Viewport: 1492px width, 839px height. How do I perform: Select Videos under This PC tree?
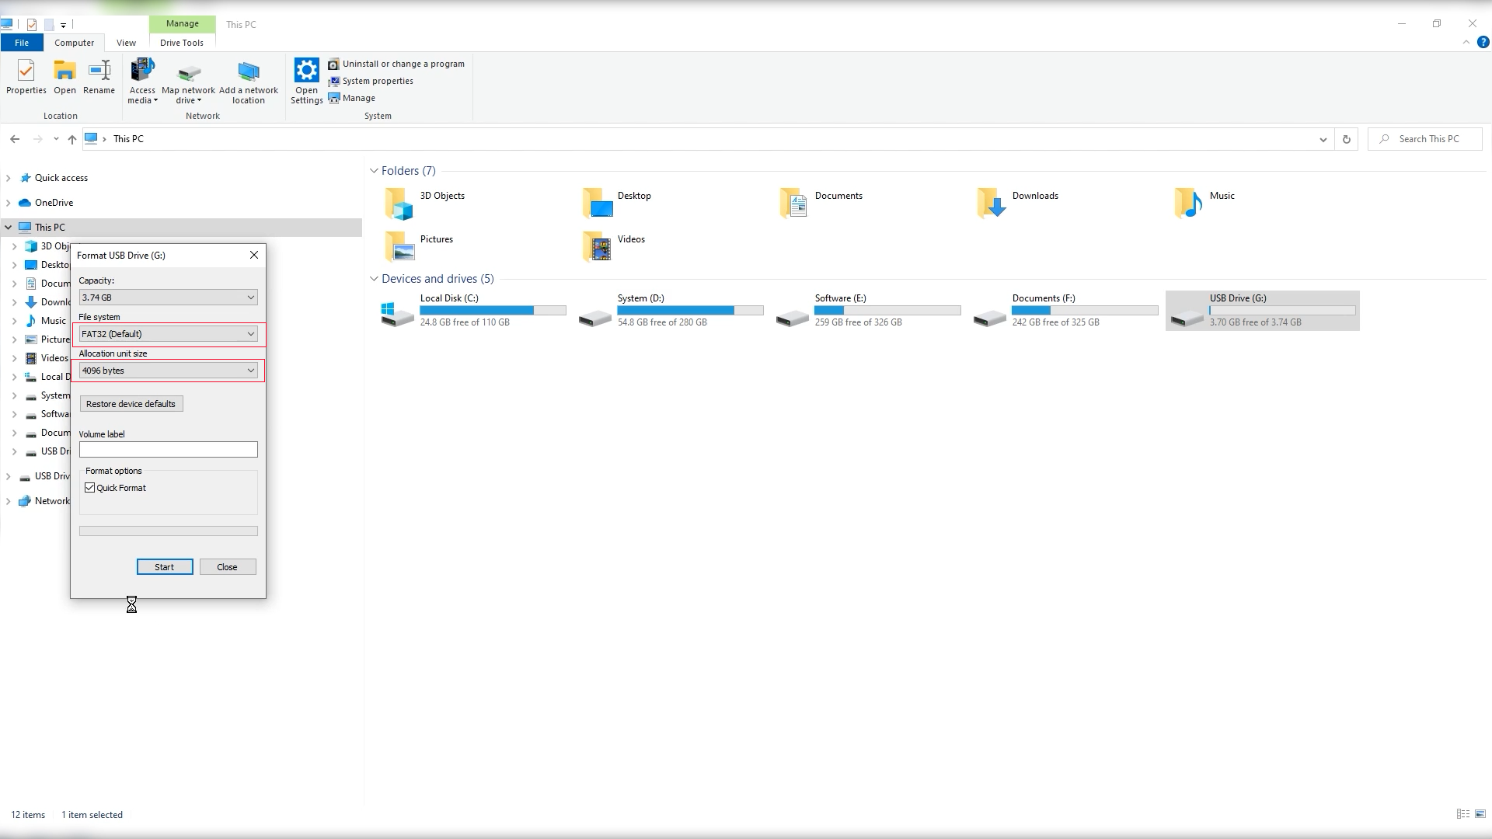54,358
